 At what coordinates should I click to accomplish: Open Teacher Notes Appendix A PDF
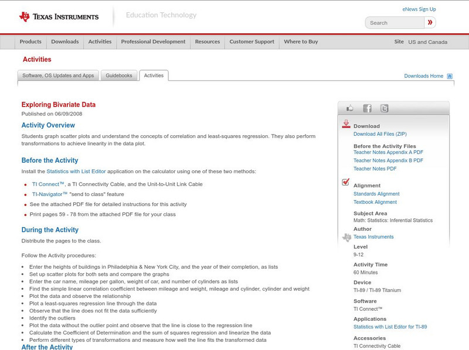pos(388,152)
